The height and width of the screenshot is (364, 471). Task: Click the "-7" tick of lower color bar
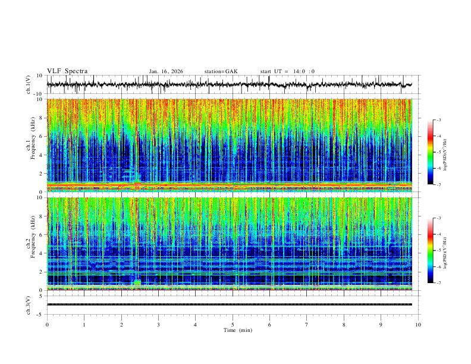coord(438,283)
